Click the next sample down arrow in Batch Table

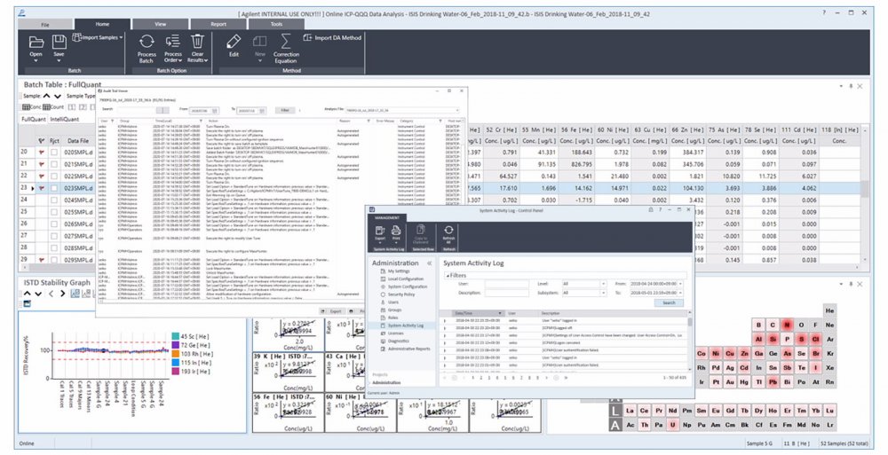[x=57, y=96]
